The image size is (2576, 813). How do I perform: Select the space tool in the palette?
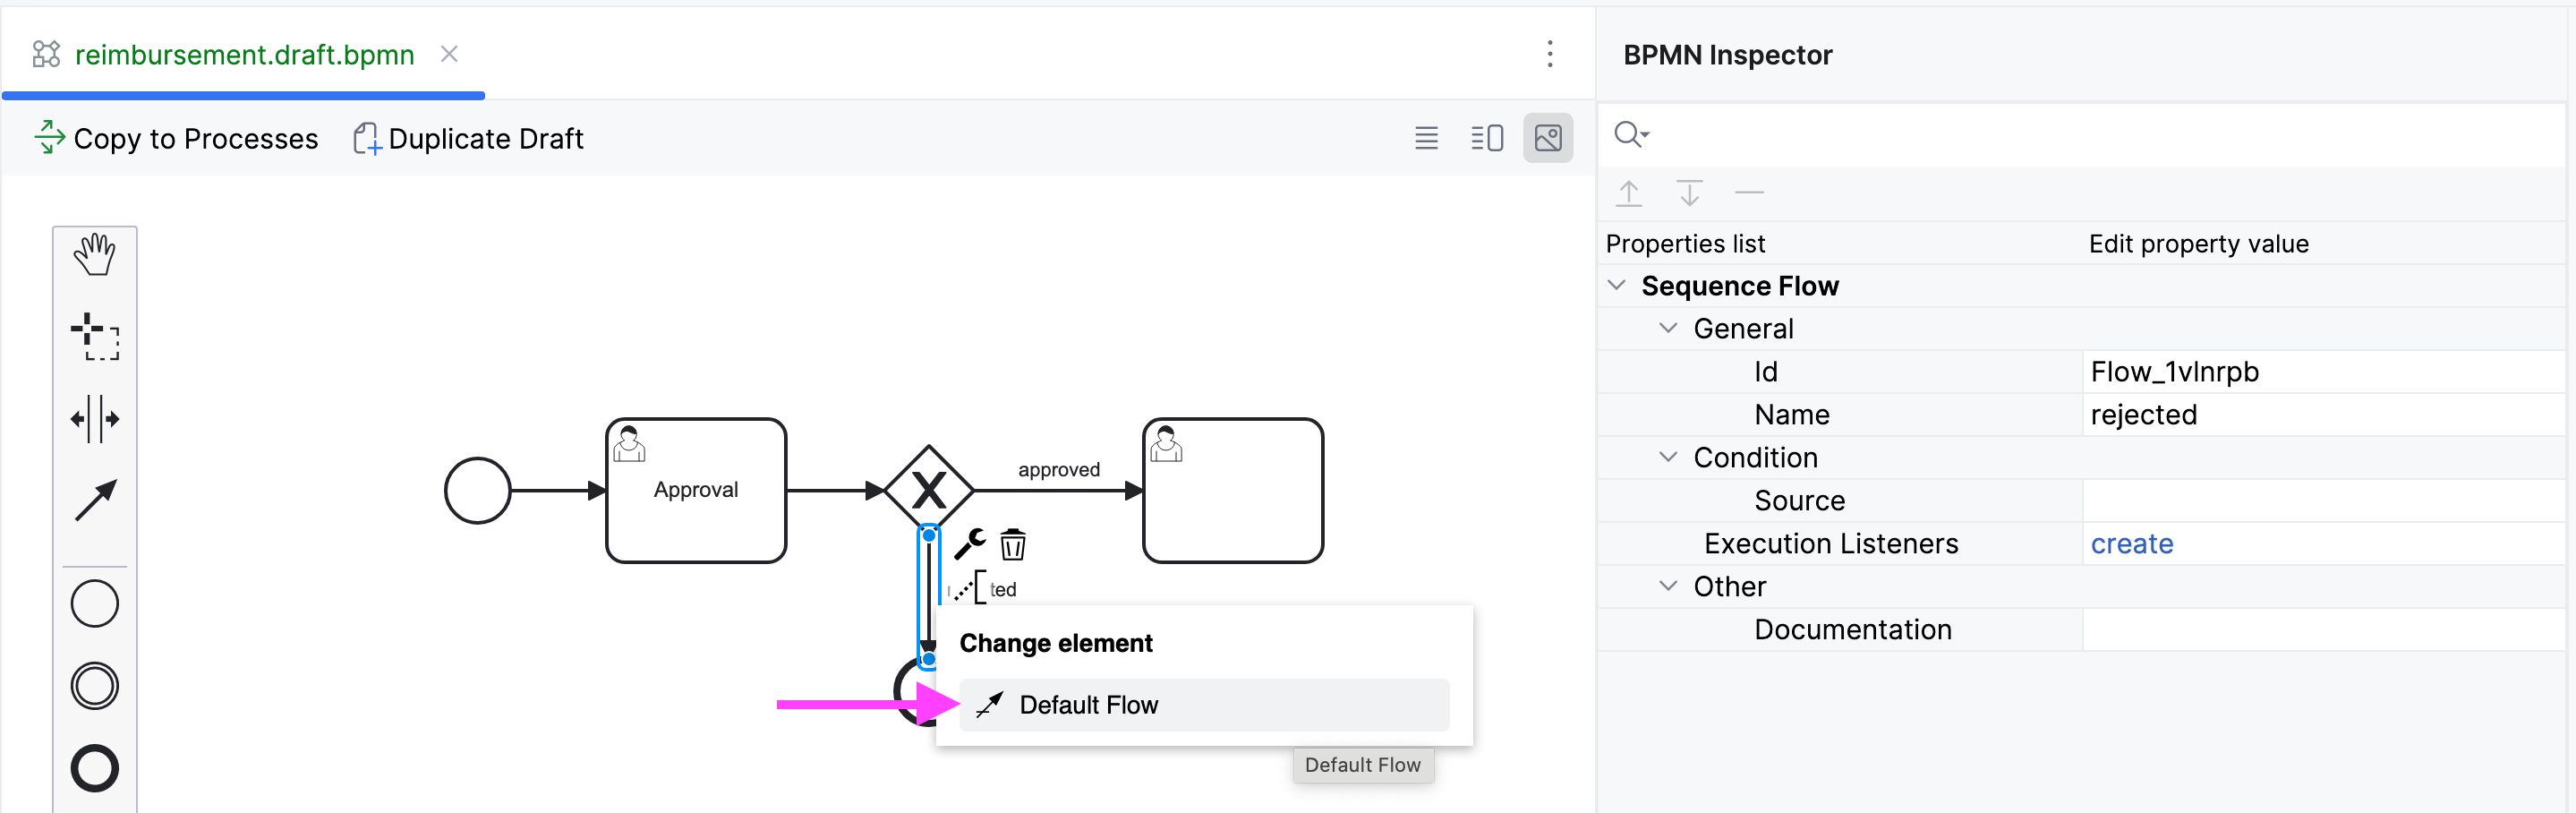point(95,419)
